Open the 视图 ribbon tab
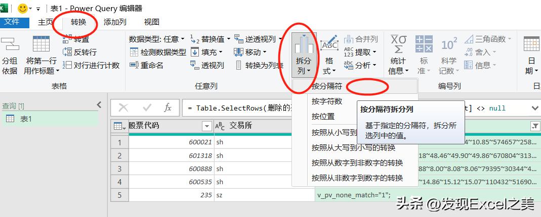Image resolution: width=541 pixels, height=217 pixels. (x=151, y=22)
